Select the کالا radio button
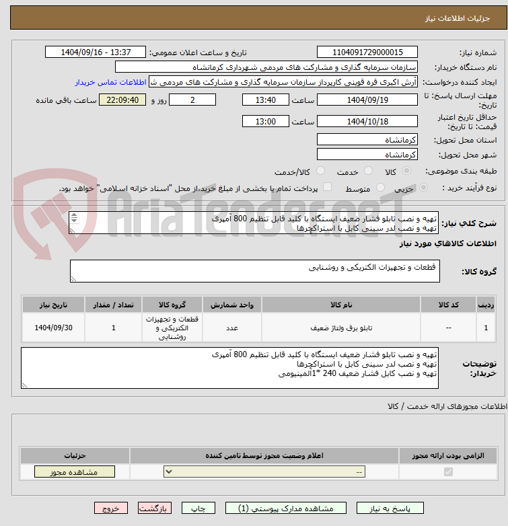This screenshot has height=526, width=508. coord(406,171)
